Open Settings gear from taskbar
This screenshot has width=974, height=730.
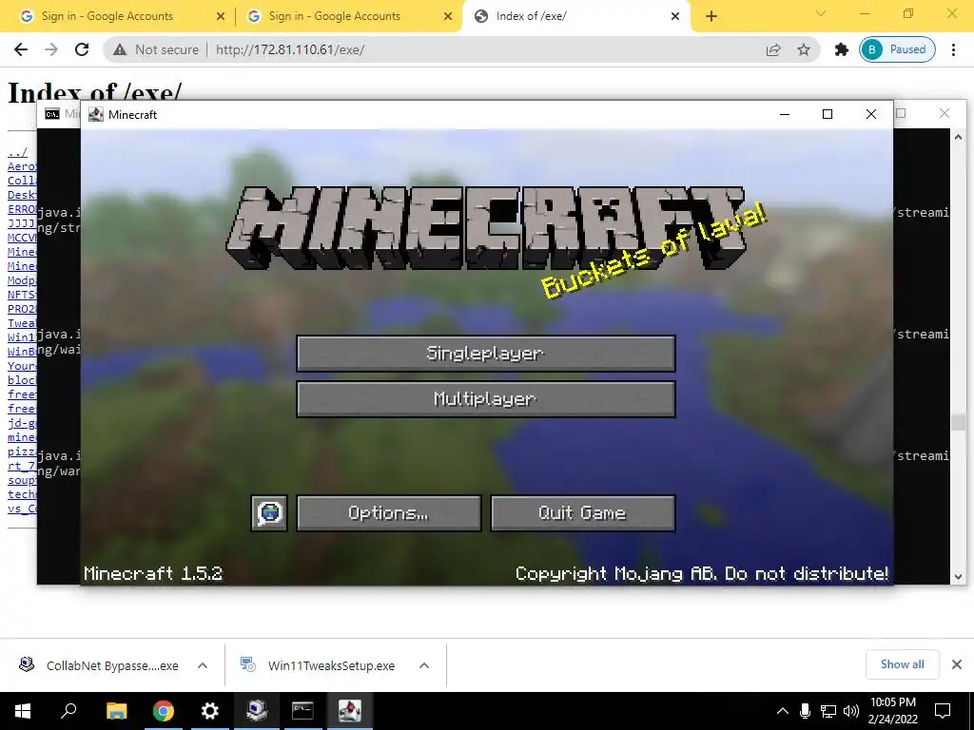[210, 711]
